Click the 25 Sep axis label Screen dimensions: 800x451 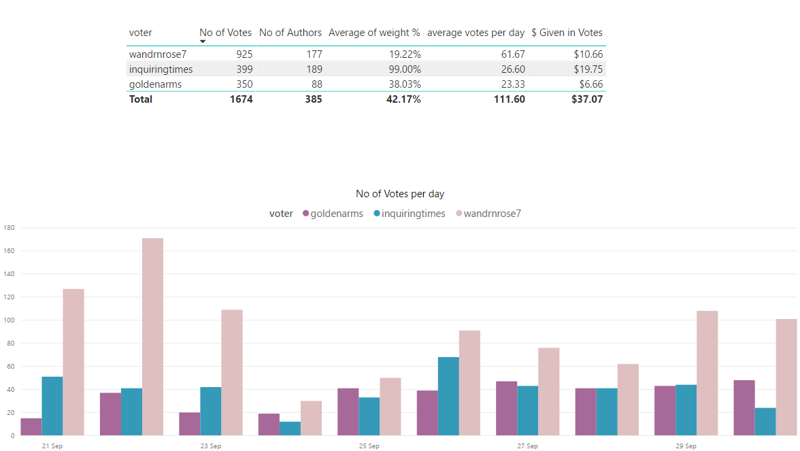pos(369,446)
